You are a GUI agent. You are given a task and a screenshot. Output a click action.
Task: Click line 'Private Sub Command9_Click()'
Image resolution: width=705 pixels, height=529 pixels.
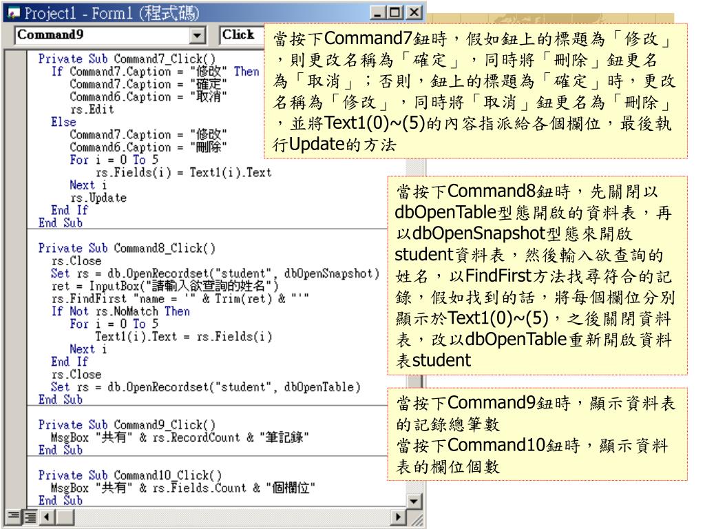click(x=127, y=424)
